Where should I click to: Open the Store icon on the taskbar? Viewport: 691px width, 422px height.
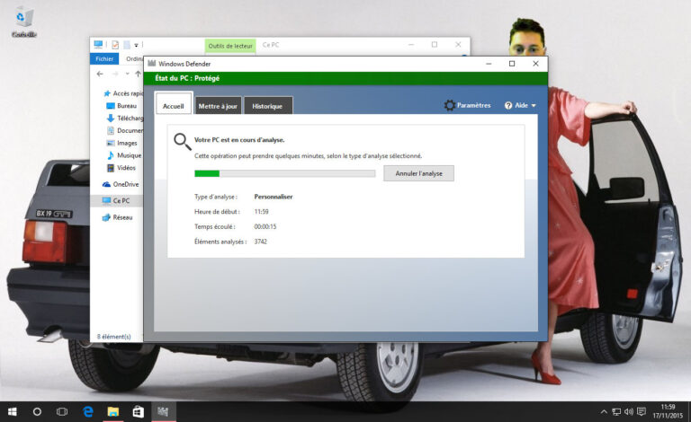pyautogui.click(x=138, y=411)
